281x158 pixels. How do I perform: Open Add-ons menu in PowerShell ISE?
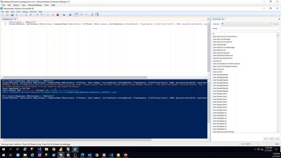tap(33, 12)
